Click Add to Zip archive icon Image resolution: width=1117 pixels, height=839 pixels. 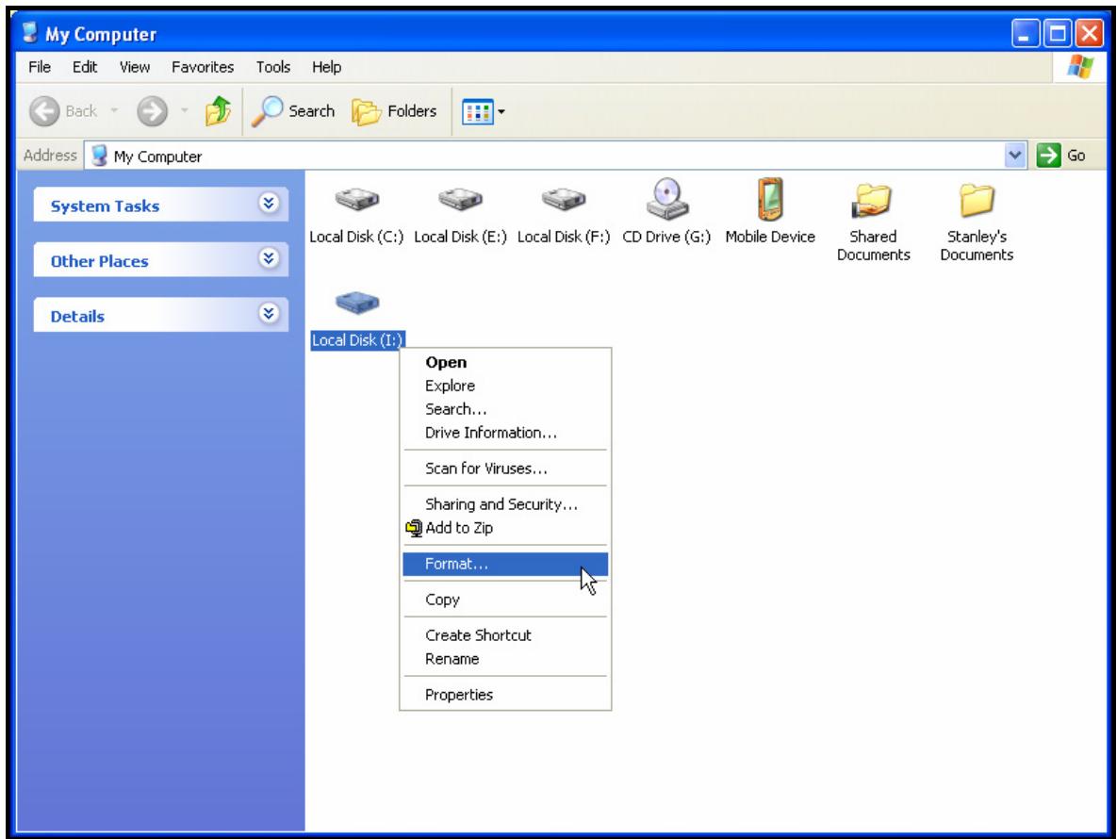point(413,528)
